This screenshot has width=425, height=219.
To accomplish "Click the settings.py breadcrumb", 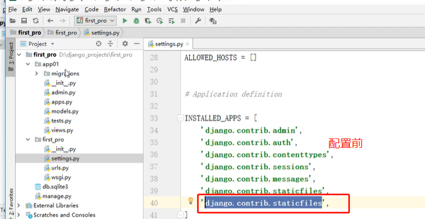I will click(102, 33).
